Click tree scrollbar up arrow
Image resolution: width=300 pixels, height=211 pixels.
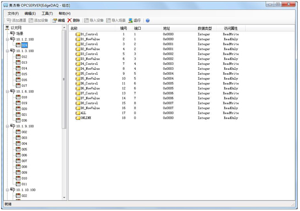(64, 27)
